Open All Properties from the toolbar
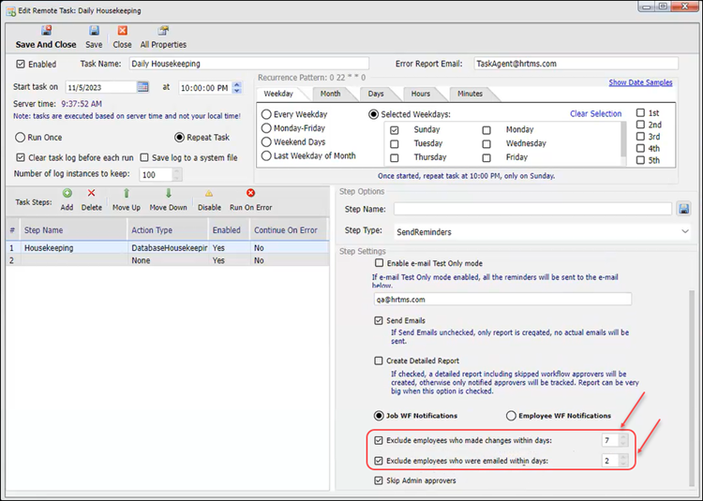 163,31
